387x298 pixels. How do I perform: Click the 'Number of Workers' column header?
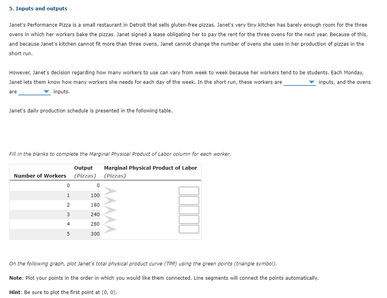[x=39, y=176]
